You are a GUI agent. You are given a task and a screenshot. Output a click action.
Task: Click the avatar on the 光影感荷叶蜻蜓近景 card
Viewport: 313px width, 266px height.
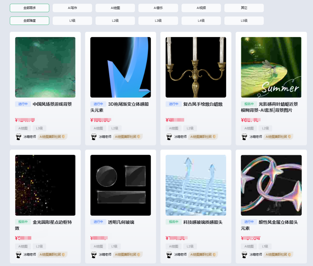point(245,137)
